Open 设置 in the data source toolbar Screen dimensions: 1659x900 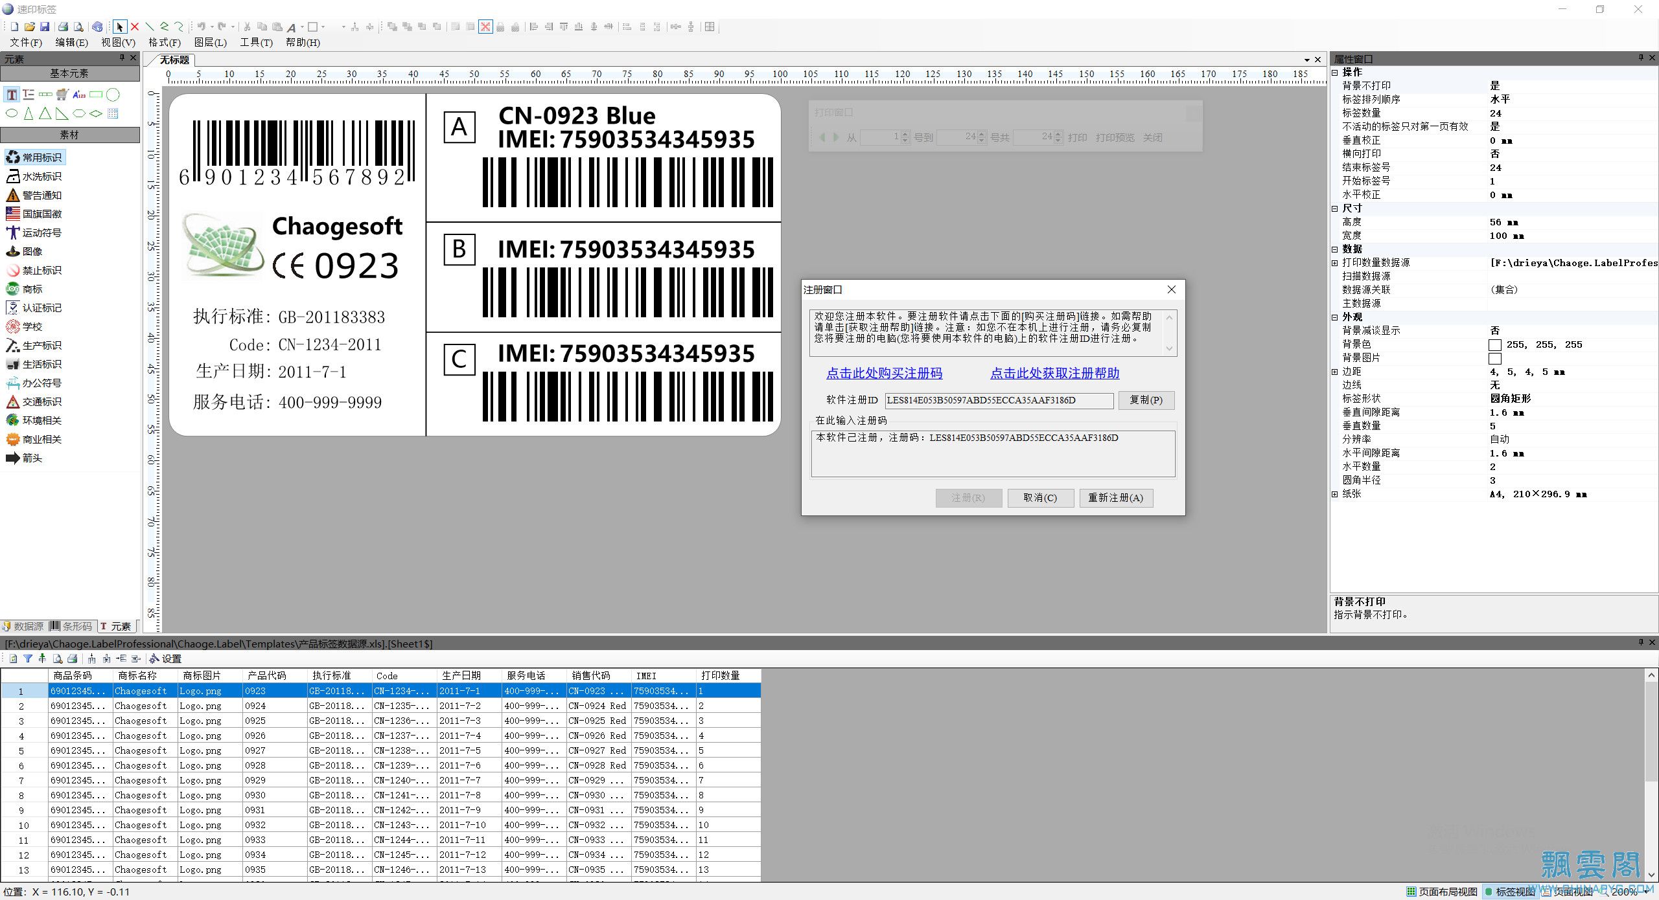click(165, 659)
